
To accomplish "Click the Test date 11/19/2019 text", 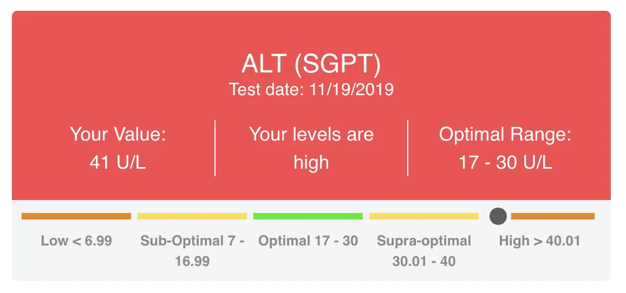I will [311, 89].
